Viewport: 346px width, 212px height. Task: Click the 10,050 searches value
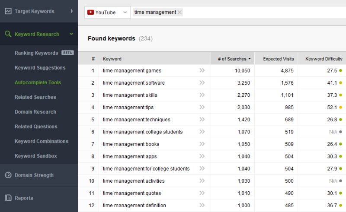pyautogui.click(x=242, y=70)
